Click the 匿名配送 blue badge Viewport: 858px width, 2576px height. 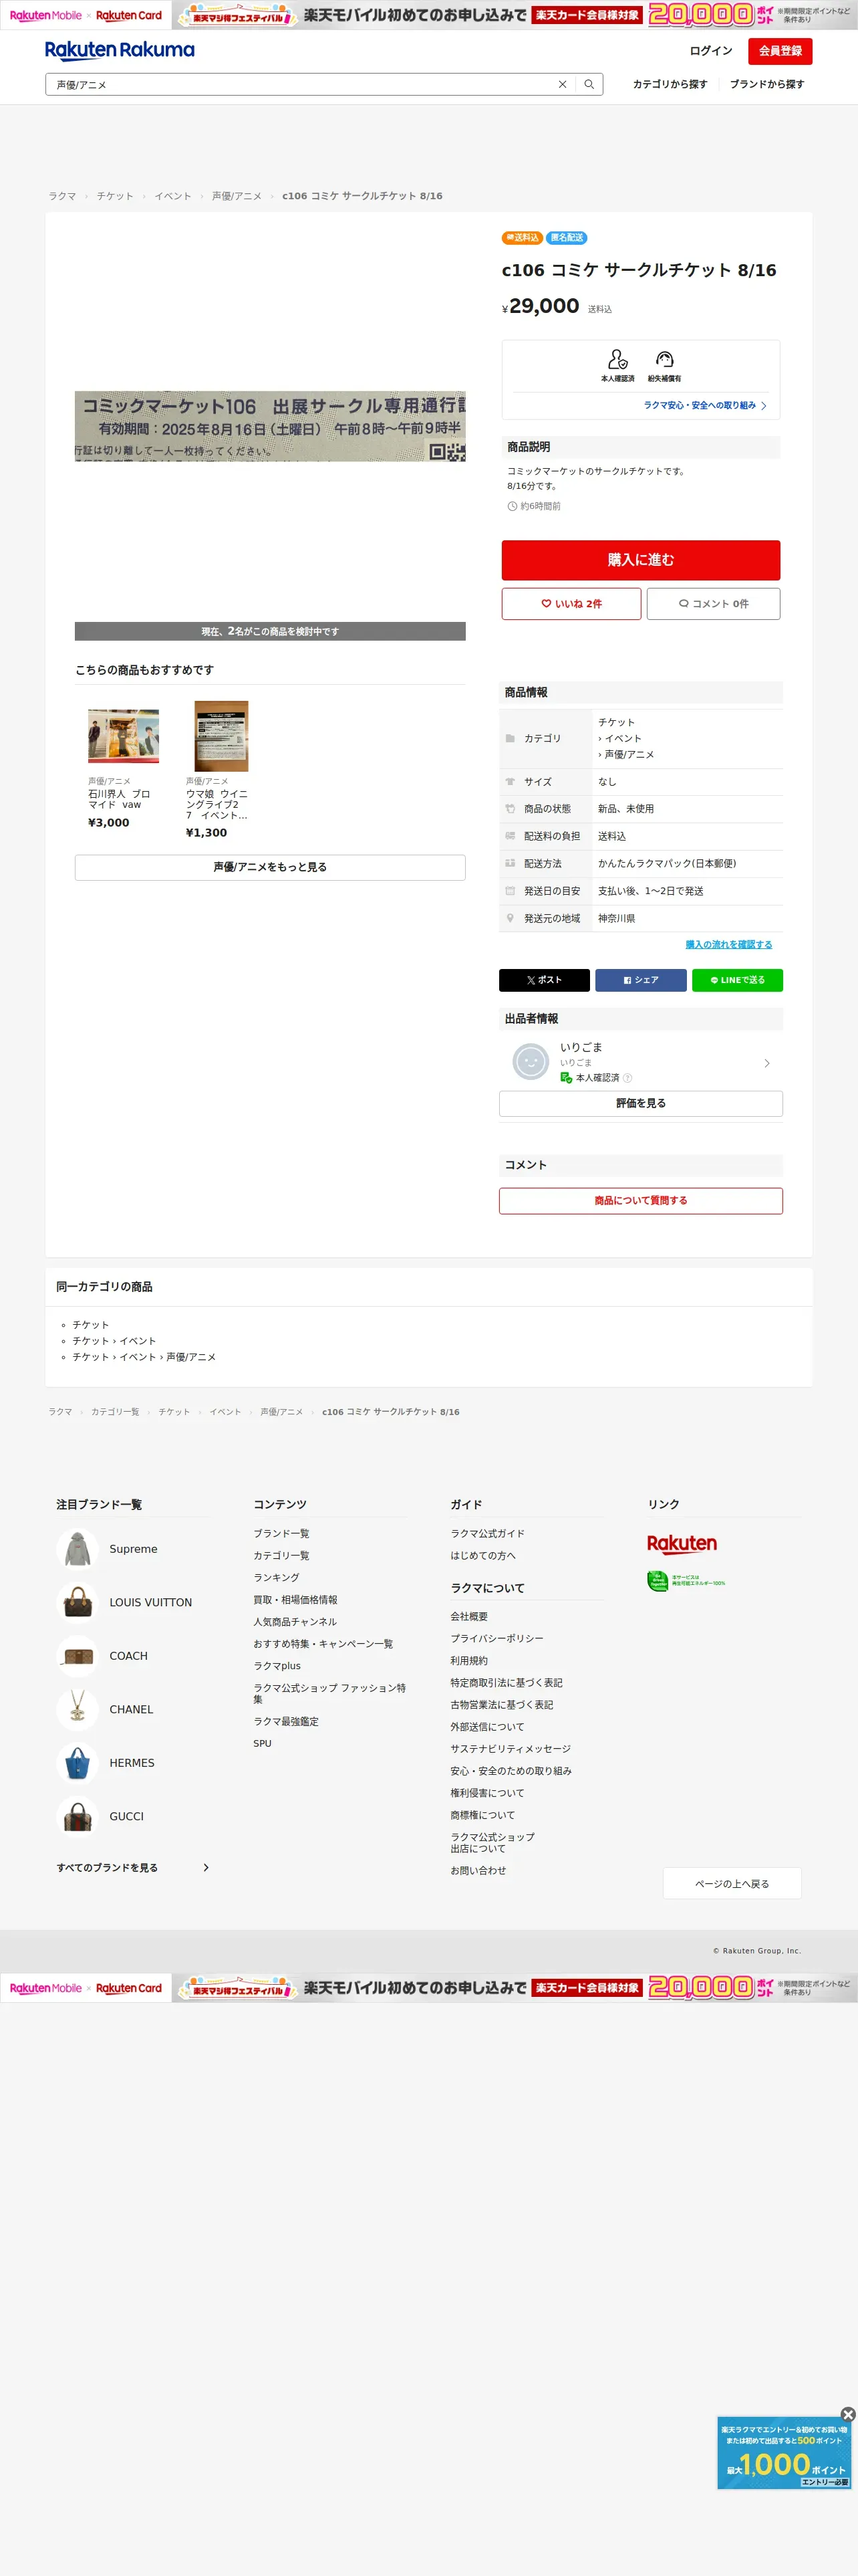pyautogui.click(x=567, y=238)
